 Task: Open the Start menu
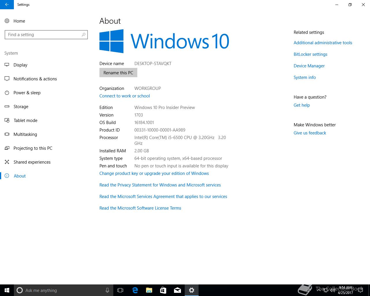click(7, 290)
